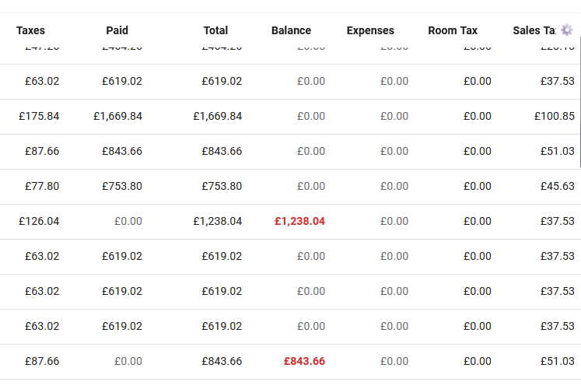
Task: Select the £1,238.04 total cell
Action: [x=218, y=222]
